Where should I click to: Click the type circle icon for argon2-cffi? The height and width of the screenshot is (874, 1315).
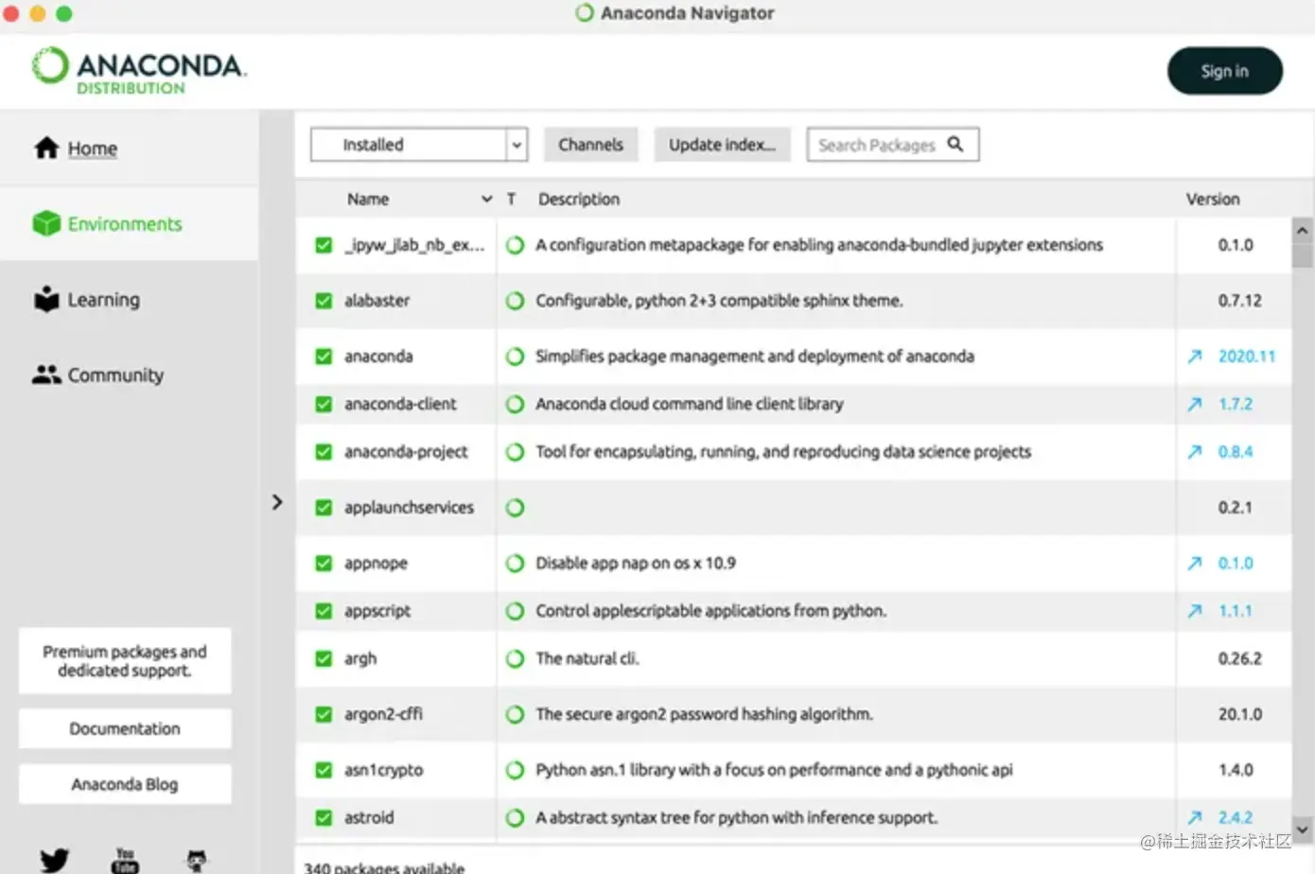coord(515,714)
